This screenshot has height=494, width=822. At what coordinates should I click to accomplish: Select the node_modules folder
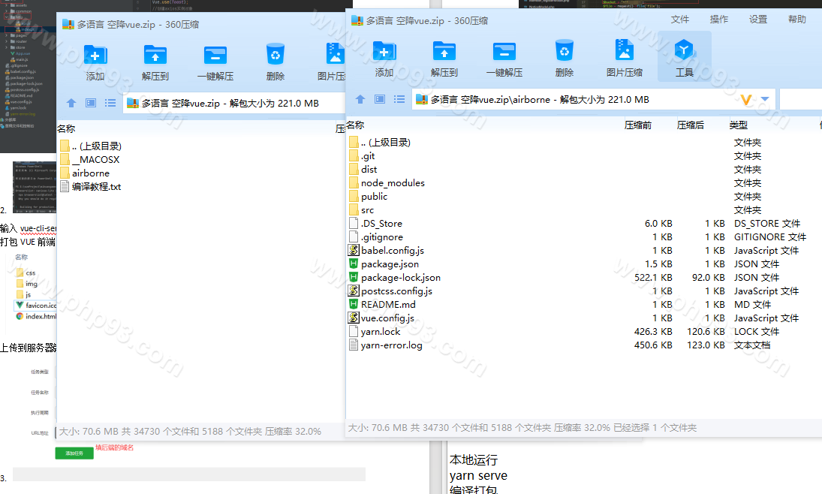coord(392,183)
